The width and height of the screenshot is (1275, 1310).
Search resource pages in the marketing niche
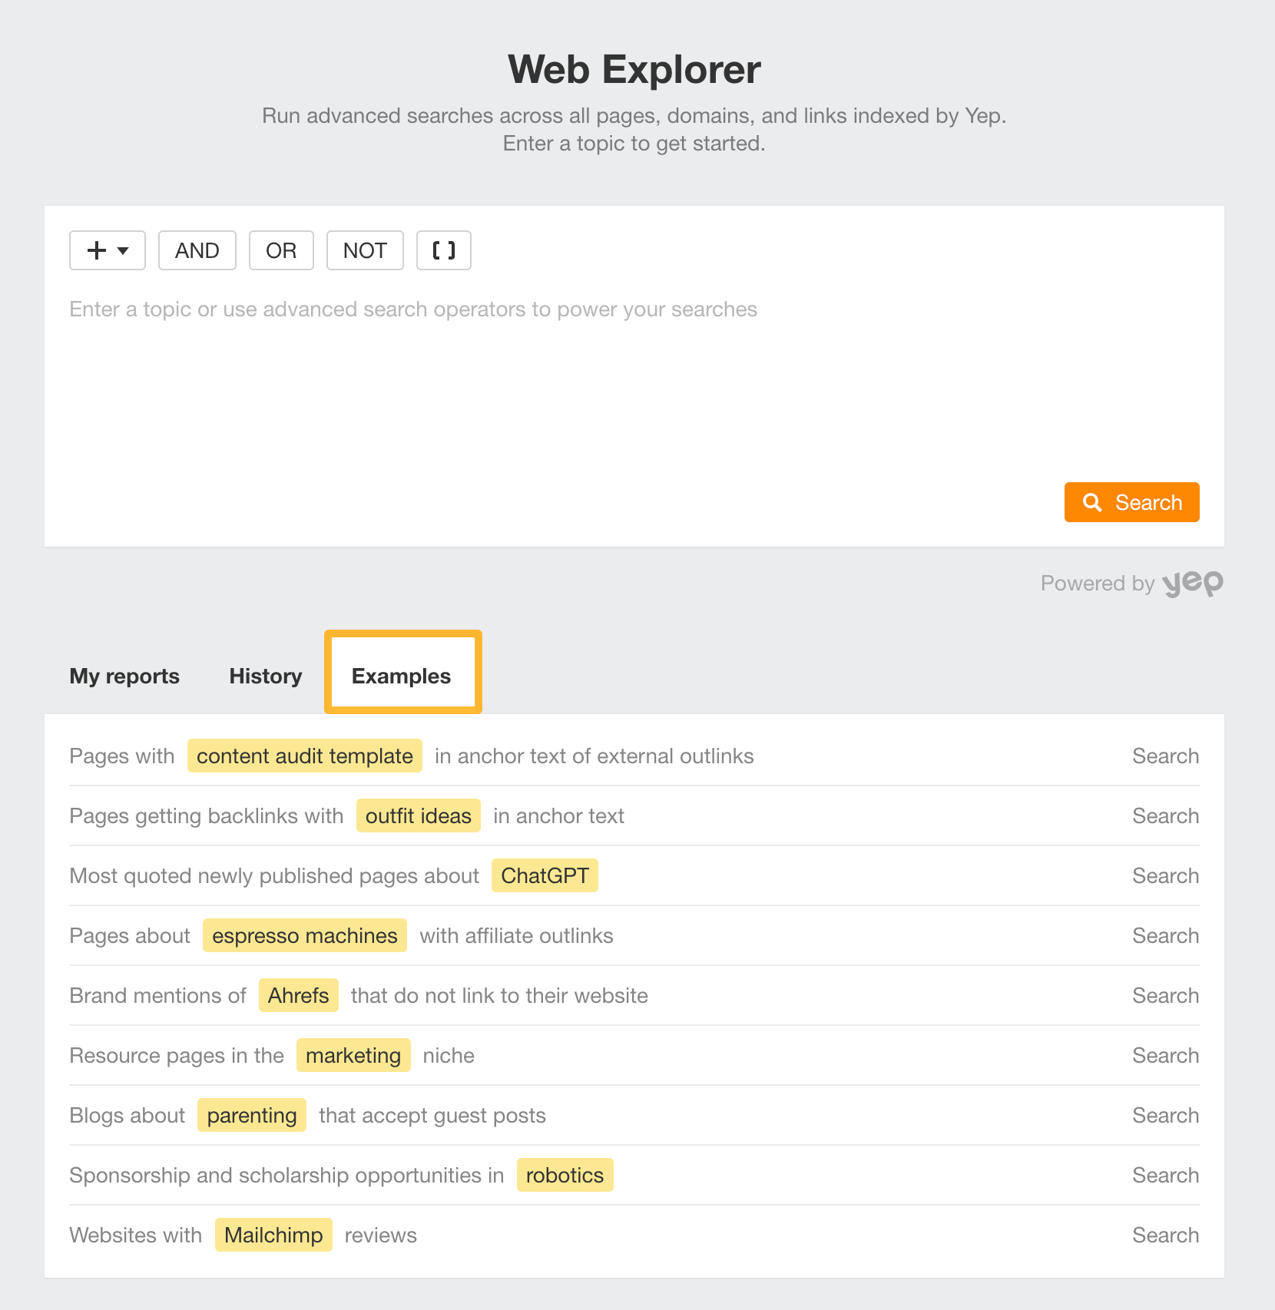tap(1164, 1055)
